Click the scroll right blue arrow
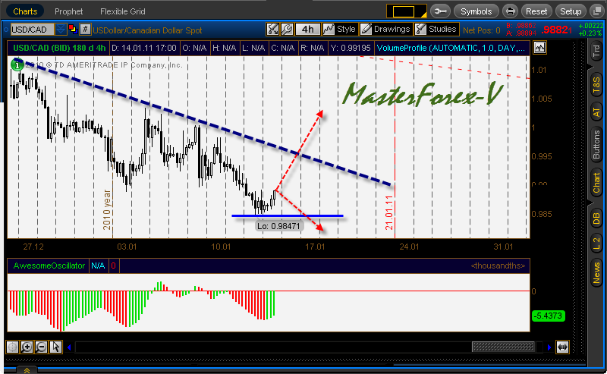 coord(549,347)
